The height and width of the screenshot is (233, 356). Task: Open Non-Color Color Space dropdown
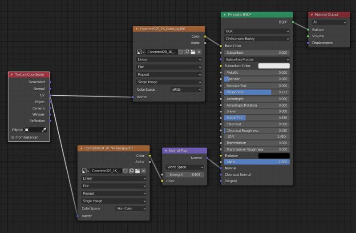click(130, 209)
